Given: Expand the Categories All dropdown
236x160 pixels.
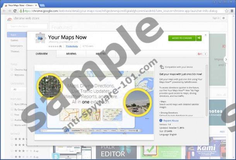Looking at the screenshot, I should pos(17,89).
